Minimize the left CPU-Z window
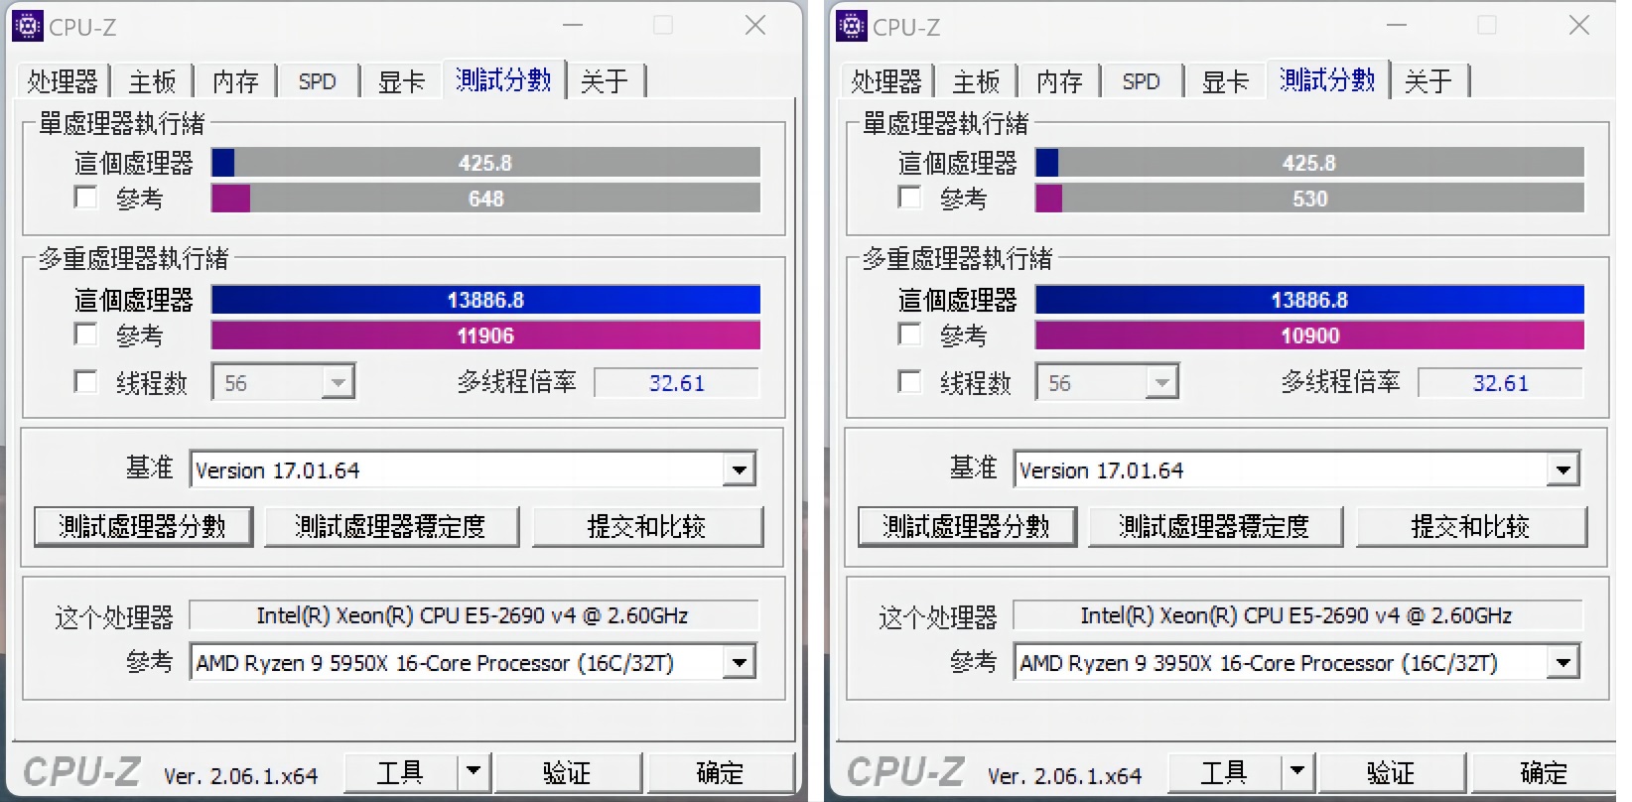The image size is (1632, 802). tap(573, 25)
